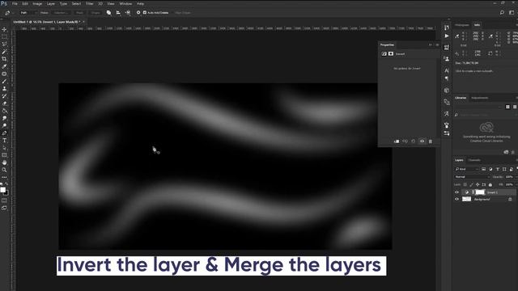518x291 pixels.
Task: Select the Crop tool
Action: pos(4,59)
